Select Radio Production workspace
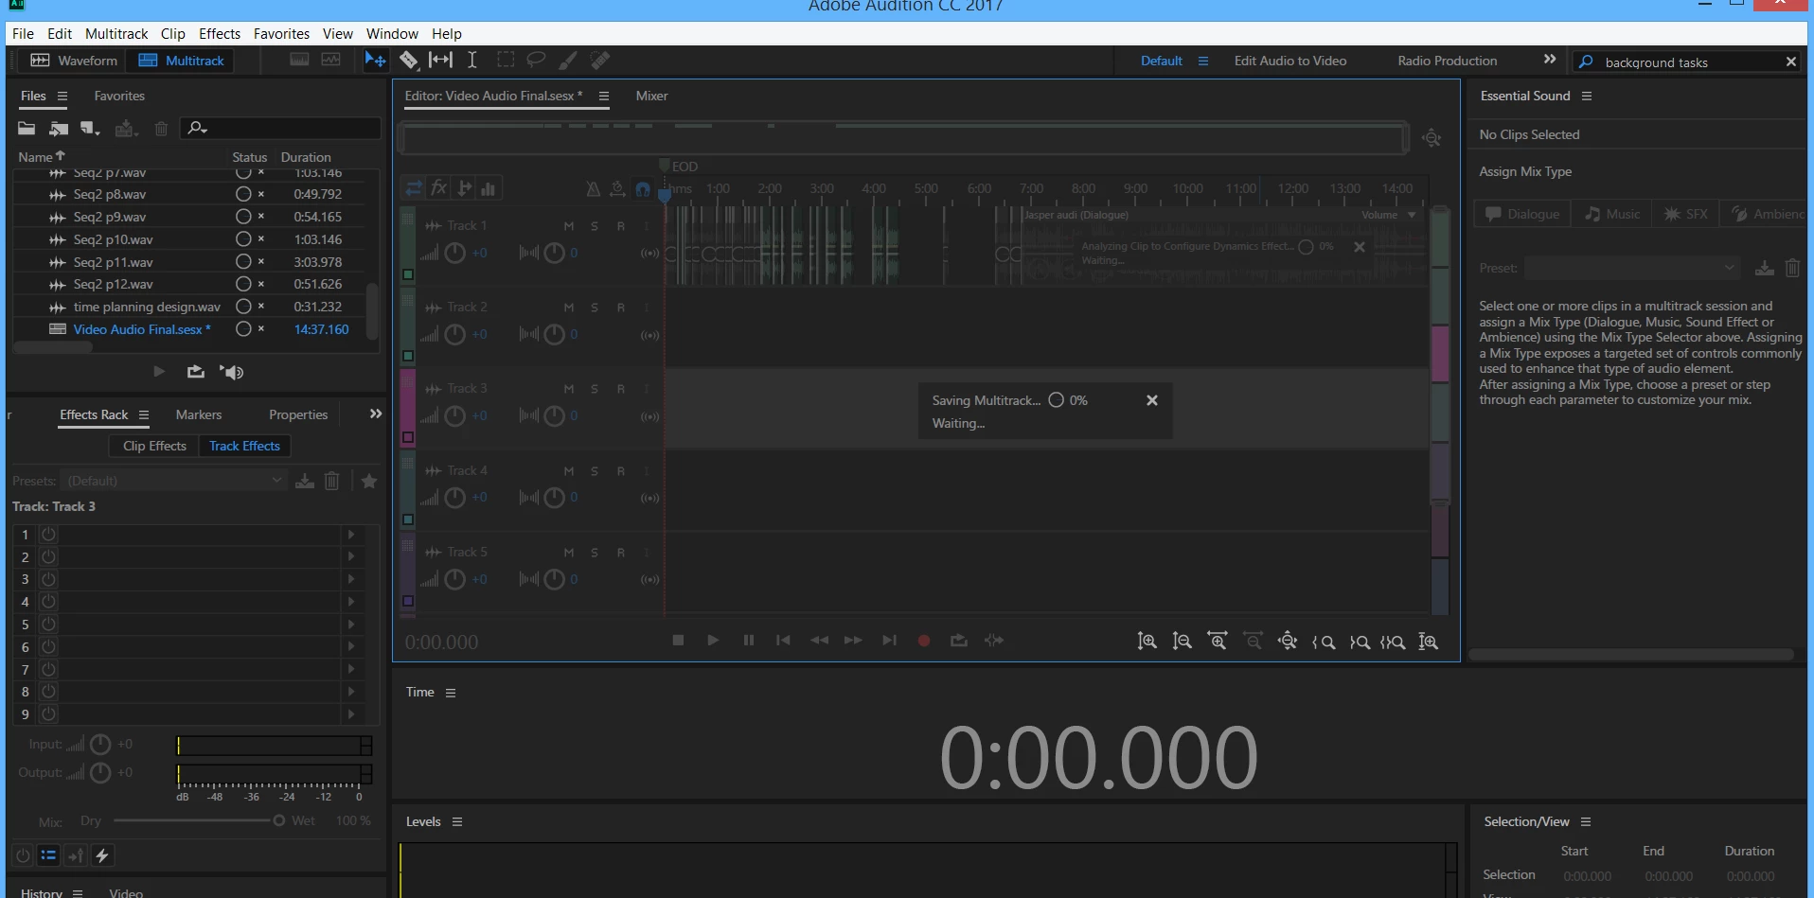This screenshot has height=898, width=1814. (x=1447, y=61)
